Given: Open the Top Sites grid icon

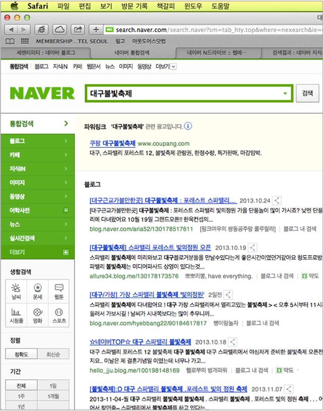Looking at the screenshot, I should click(x=25, y=41).
